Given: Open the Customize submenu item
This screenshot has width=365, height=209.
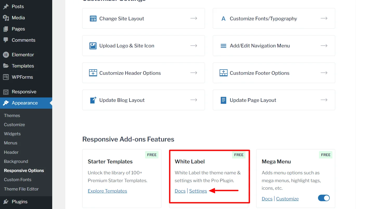Looking at the screenshot, I should coord(14,125).
